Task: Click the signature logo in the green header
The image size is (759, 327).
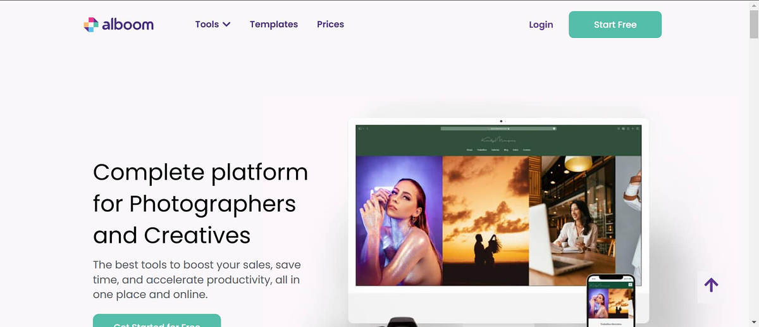Action: (498, 140)
